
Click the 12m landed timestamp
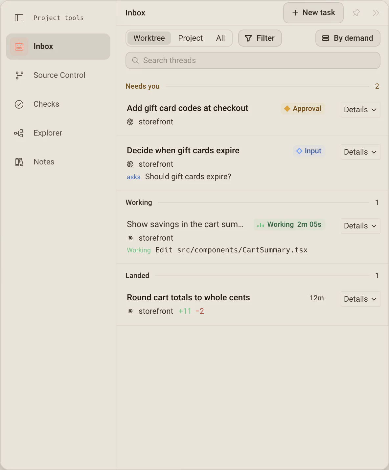tap(317, 298)
